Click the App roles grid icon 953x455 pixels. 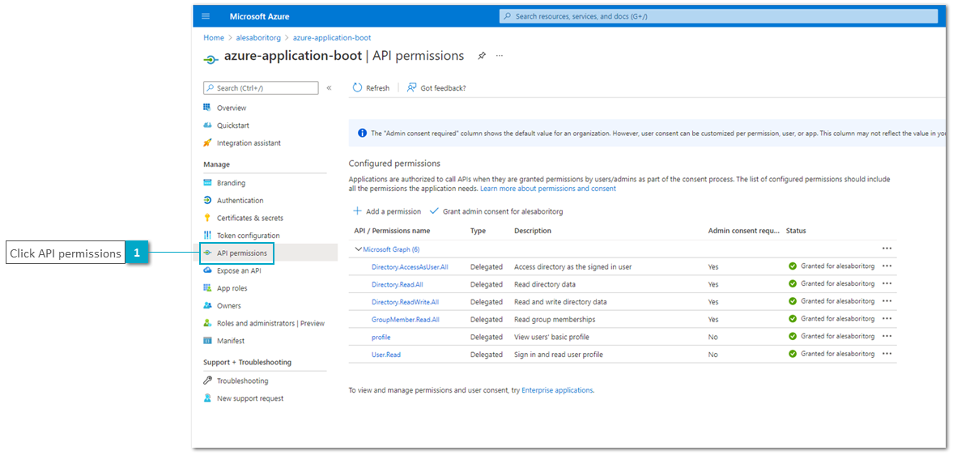click(x=206, y=288)
